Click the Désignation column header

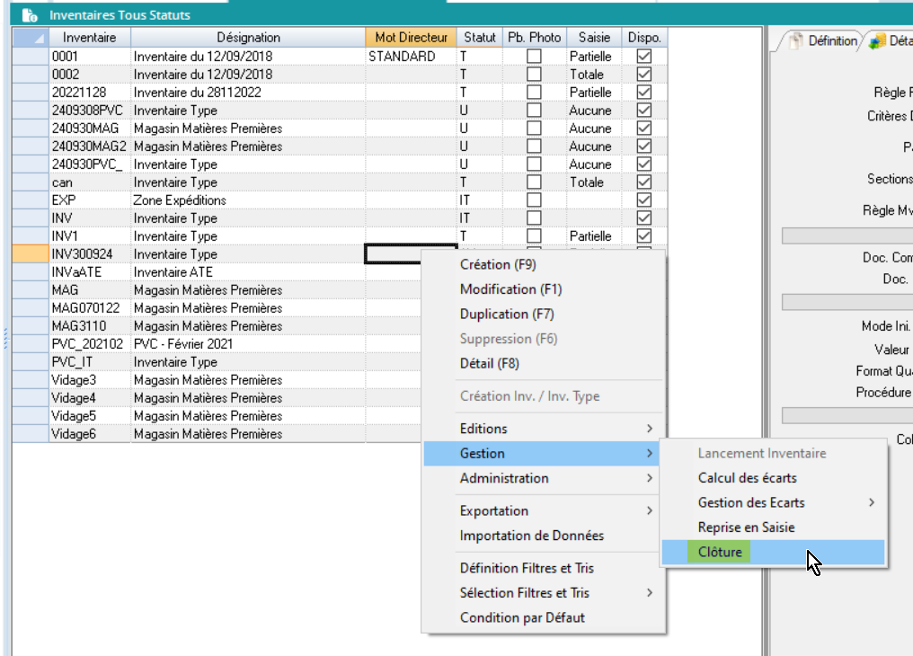pyautogui.click(x=248, y=38)
